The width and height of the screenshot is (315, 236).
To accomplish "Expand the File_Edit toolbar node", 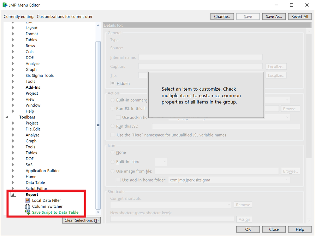I will point(13,129).
